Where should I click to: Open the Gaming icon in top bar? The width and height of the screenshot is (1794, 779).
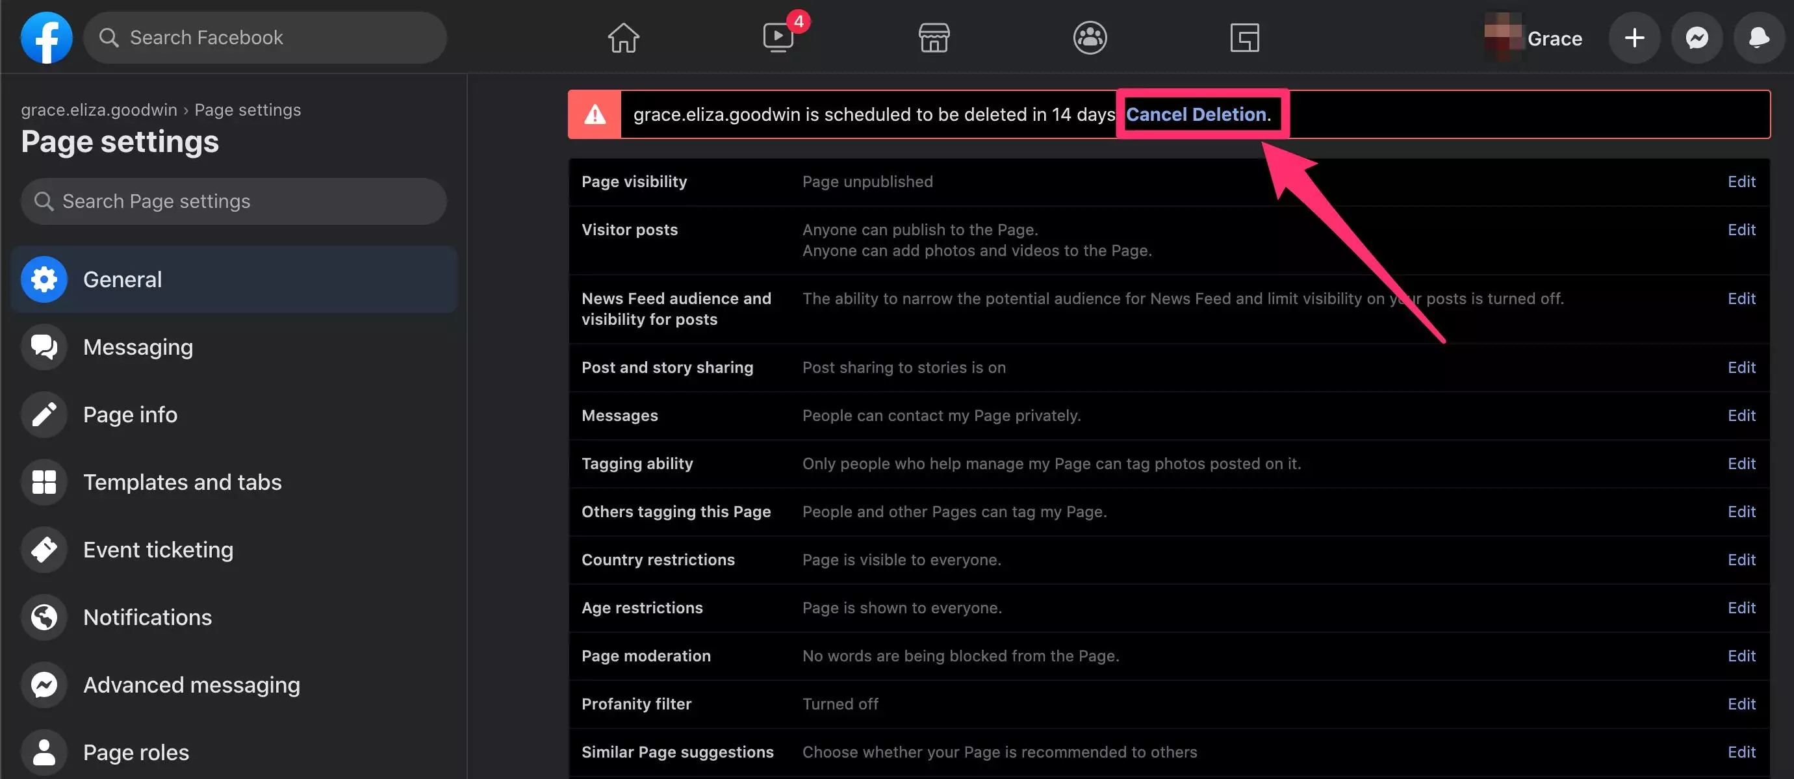1244,38
